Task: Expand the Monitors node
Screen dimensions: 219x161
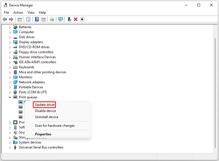Action: 10,77
